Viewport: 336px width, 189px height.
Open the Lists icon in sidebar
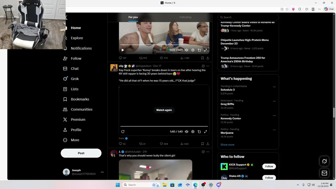(x=65, y=89)
